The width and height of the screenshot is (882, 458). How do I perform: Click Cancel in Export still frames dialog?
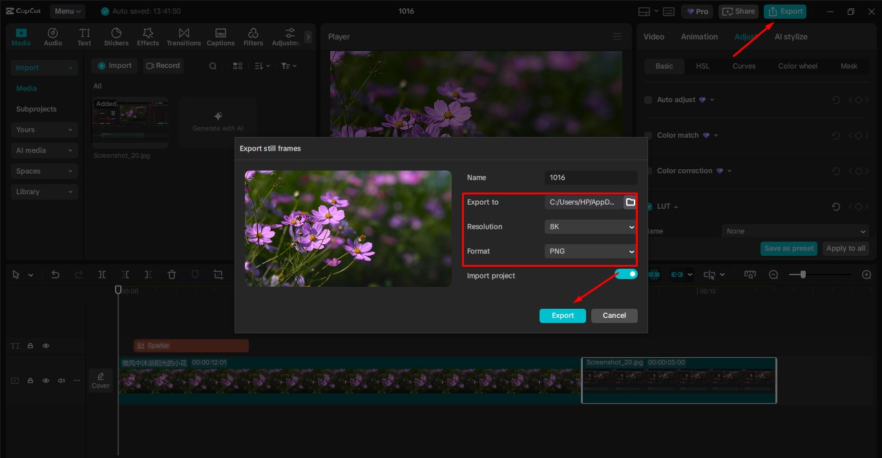pyautogui.click(x=614, y=316)
